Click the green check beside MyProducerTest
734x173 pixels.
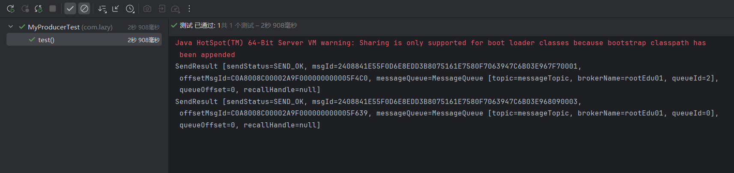[22, 27]
